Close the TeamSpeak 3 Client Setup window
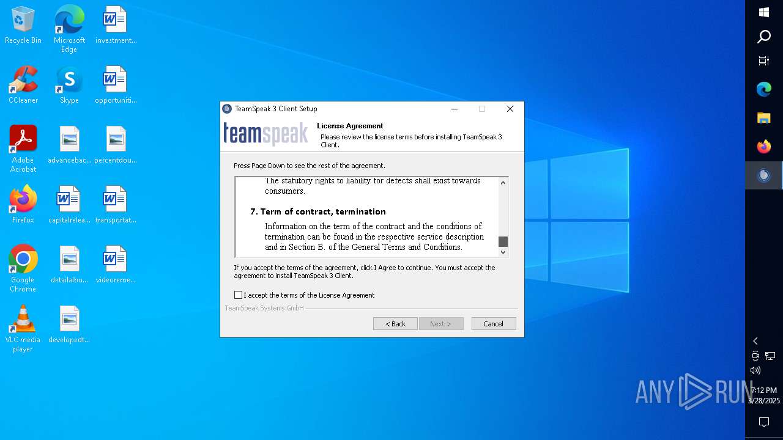783x440 pixels. 510,109
